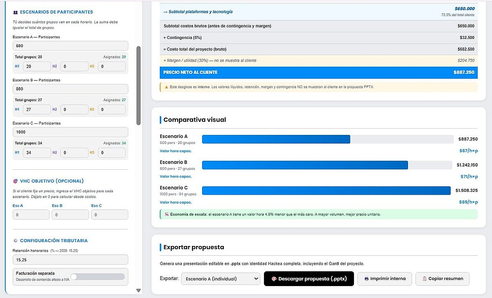Image resolution: width=492 pixels, height=298 pixels.
Task: Click the $682.500 total cost value
Action: point(466,49)
